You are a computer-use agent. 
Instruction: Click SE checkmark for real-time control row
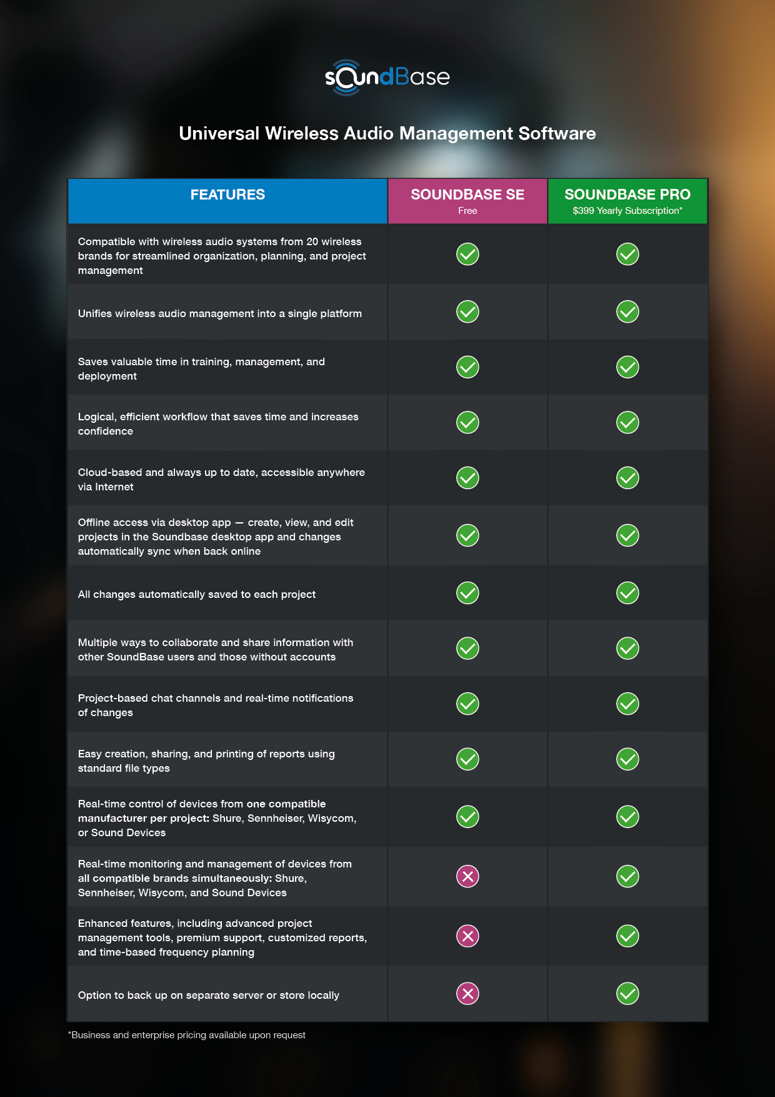[467, 817]
